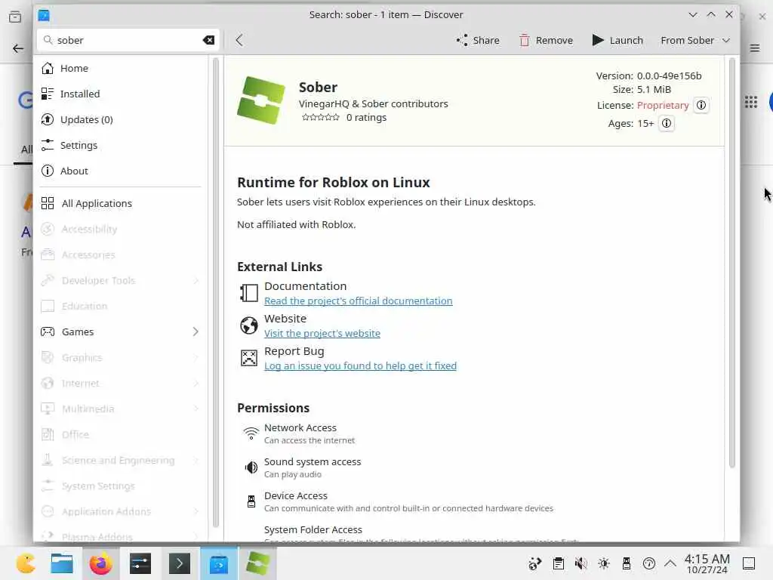Open Updates (0) page
This screenshot has width=773, height=580.
pyautogui.click(x=120, y=119)
